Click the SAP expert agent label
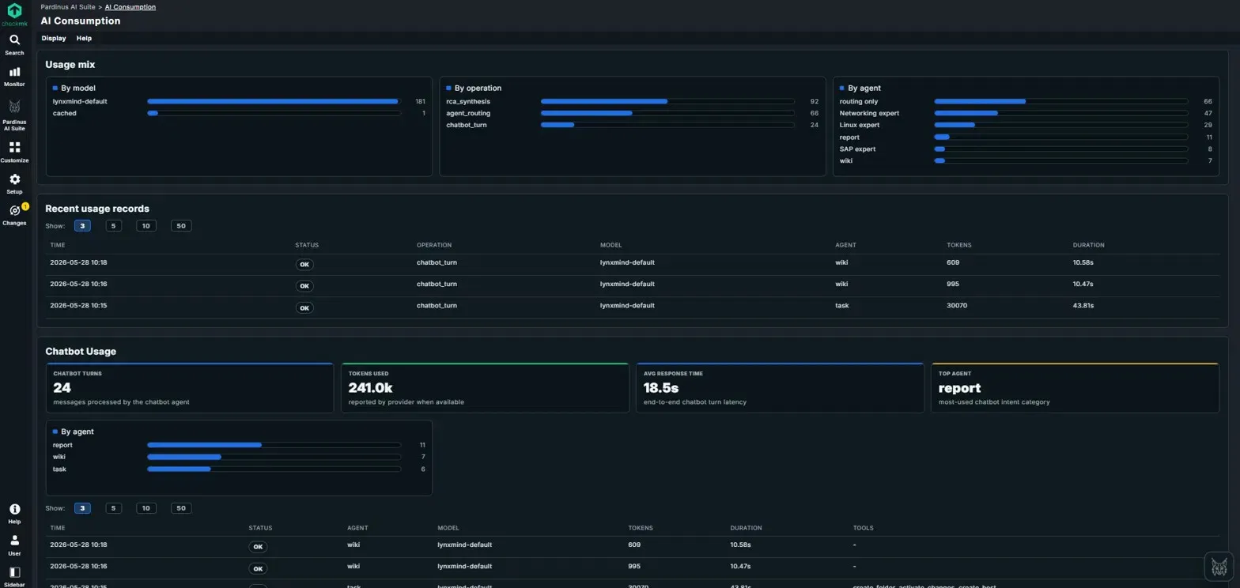The width and height of the screenshot is (1240, 588). tap(857, 149)
